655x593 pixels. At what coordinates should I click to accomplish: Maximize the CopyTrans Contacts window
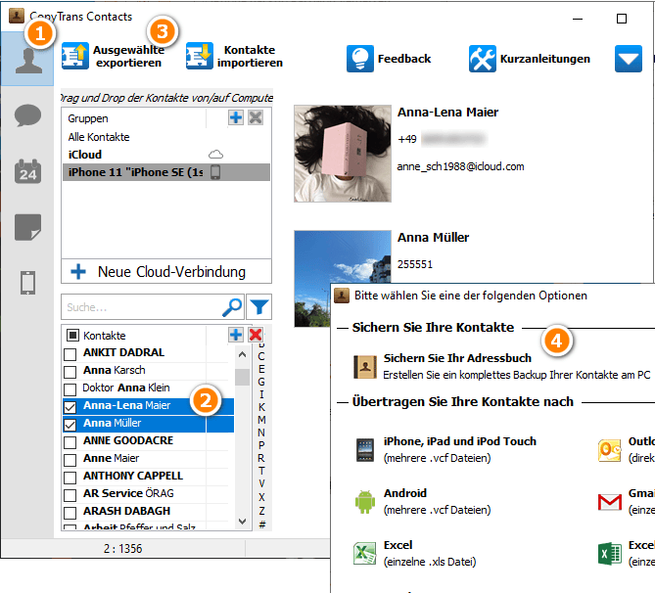pos(622,19)
